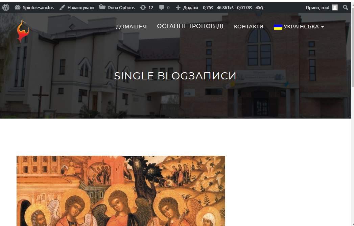This screenshot has height=226, width=354.
Task: Open the Контакти page link
Action: click(249, 27)
